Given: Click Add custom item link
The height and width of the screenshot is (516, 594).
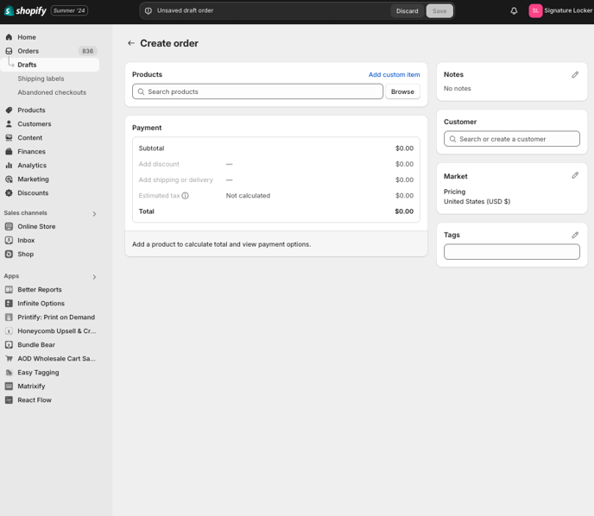Looking at the screenshot, I should pyautogui.click(x=394, y=75).
